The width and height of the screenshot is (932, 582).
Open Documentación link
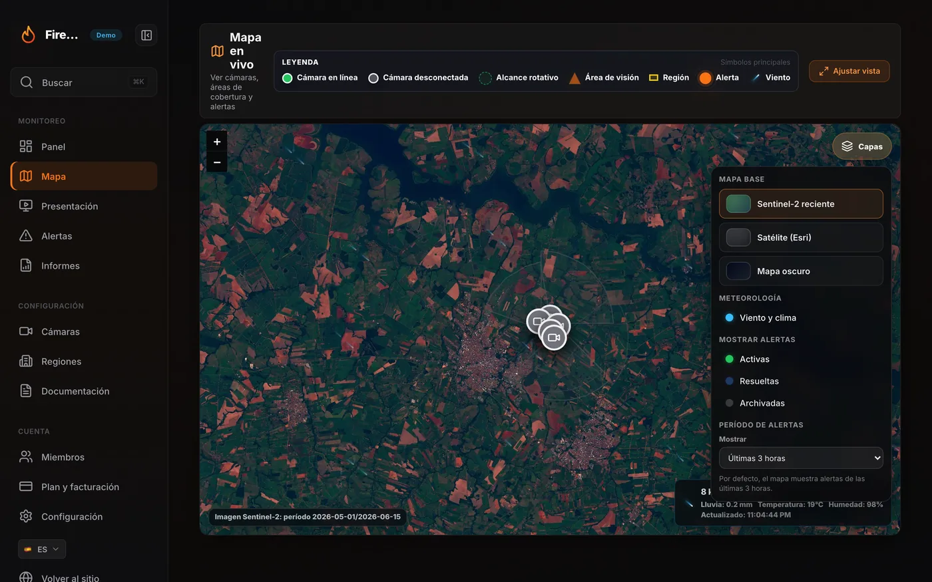[84, 391]
